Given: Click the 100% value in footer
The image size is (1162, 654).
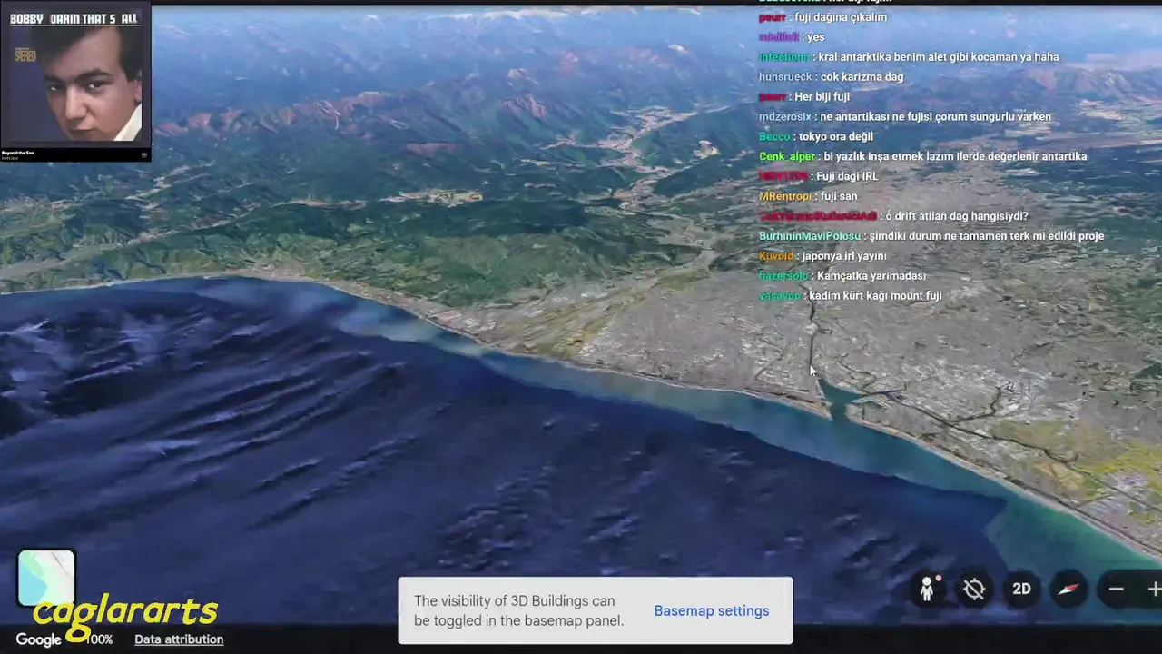Looking at the screenshot, I should pos(100,639).
